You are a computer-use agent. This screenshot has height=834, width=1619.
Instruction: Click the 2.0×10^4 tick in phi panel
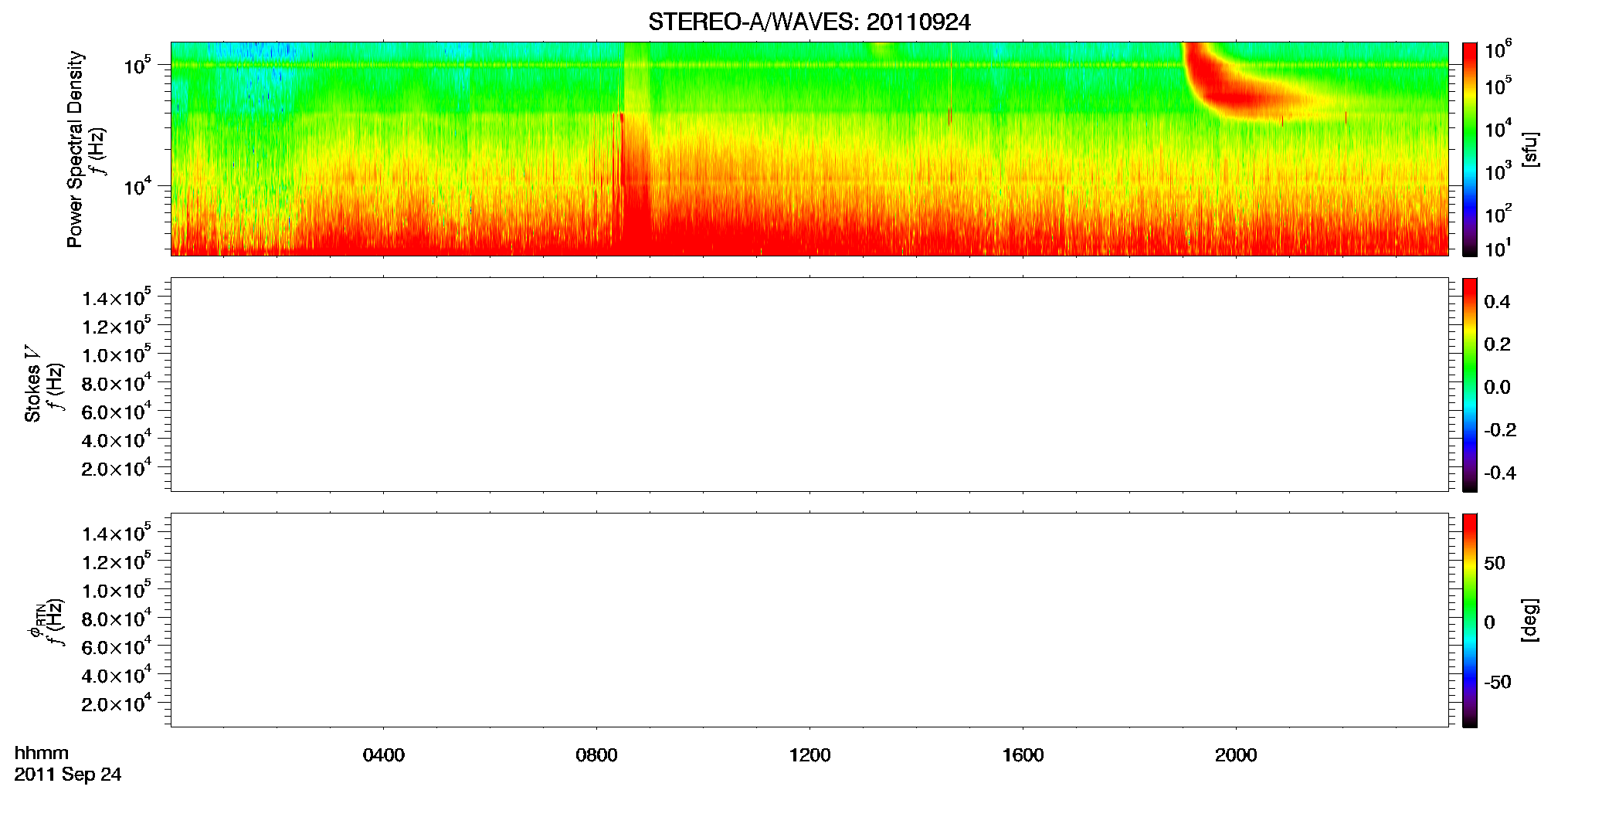[116, 703]
